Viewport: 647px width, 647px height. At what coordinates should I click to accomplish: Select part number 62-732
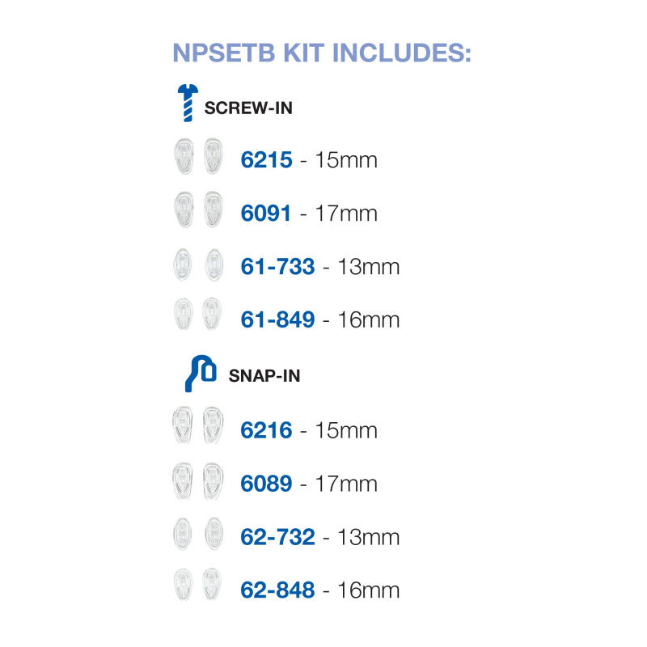[277, 537]
